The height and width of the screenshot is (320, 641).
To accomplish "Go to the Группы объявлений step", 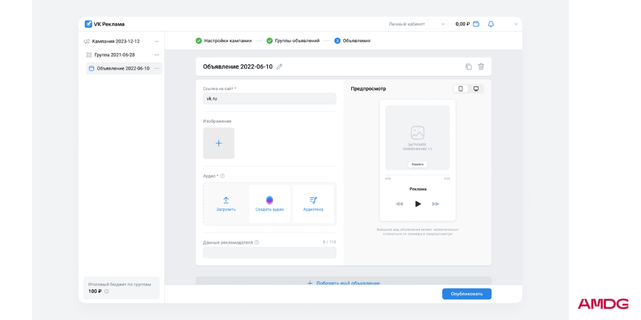I will pyautogui.click(x=293, y=41).
